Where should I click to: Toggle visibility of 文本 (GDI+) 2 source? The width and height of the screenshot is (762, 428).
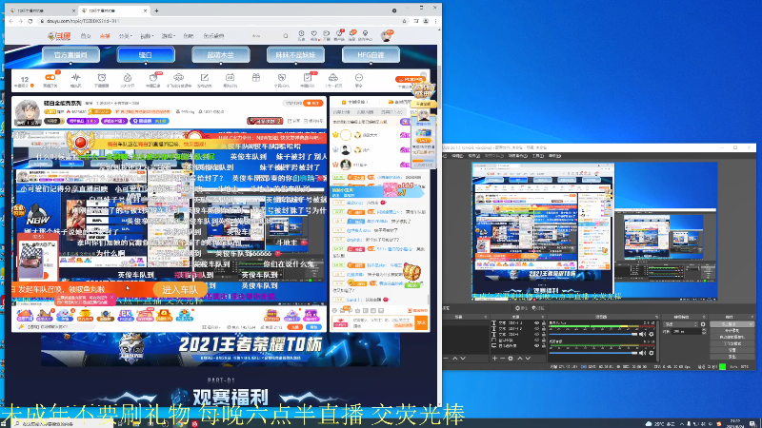click(x=536, y=328)
